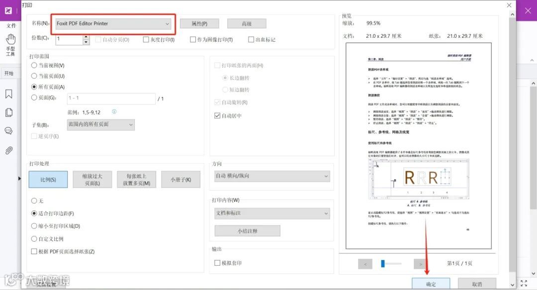
Task: Click the 小结注释 button
Action: point(247,231)
